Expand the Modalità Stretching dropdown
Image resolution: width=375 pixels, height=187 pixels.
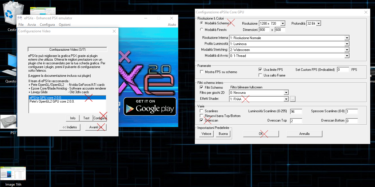(x=347, y=50)
